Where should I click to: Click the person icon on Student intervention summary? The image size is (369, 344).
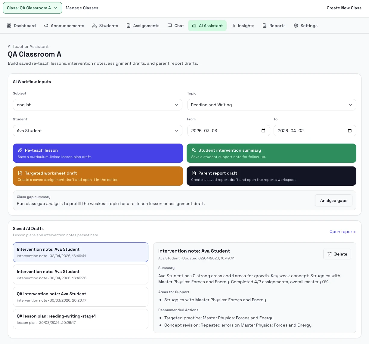click(x=194, y=150)
